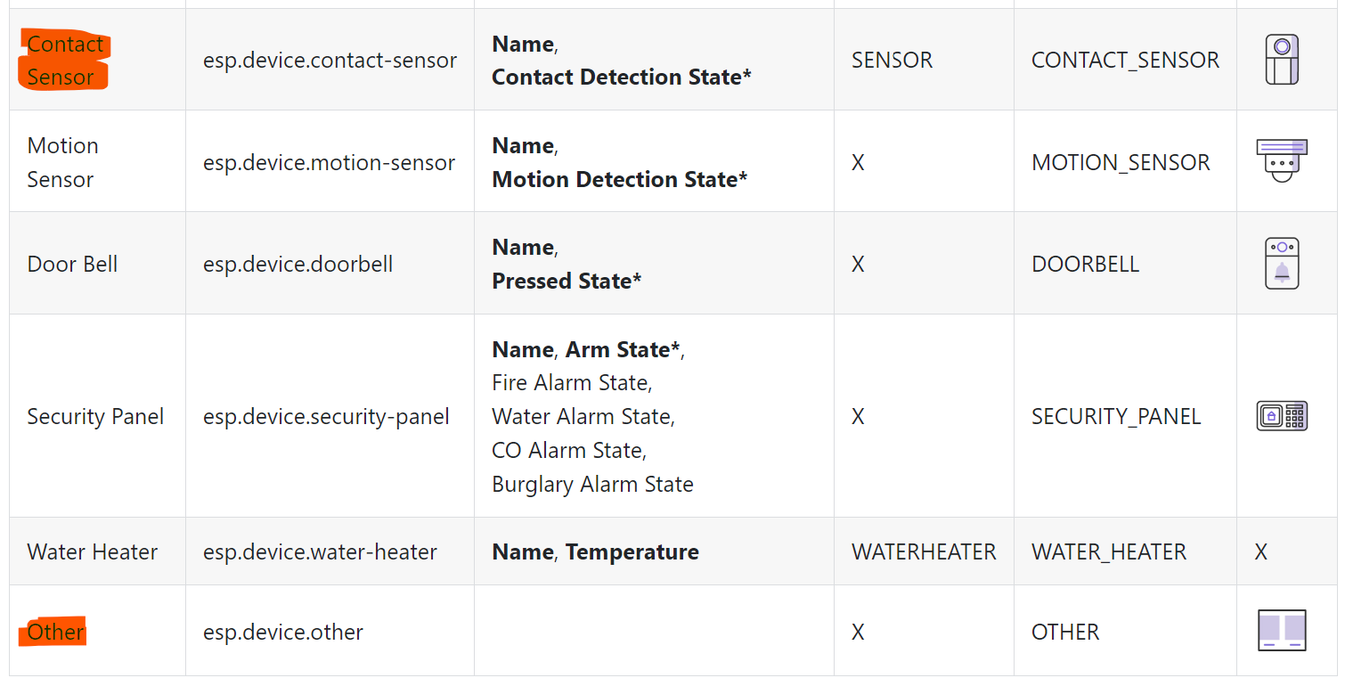Image resolution: width=1345 pixels, height=678 pixels.
Task: Click the doorbell device icon
Action: click(x=1282, y=263)
